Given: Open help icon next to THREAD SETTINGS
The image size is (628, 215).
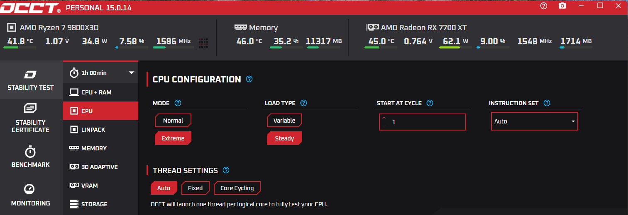Looking at the screenshot, I should click(x=226, y=170).
